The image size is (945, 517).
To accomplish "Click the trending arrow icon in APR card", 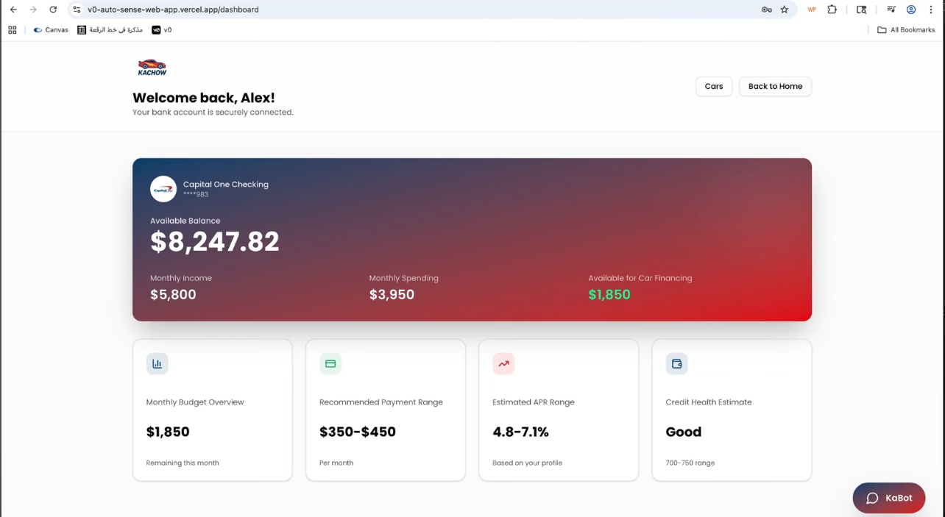I will click(503, 363).
